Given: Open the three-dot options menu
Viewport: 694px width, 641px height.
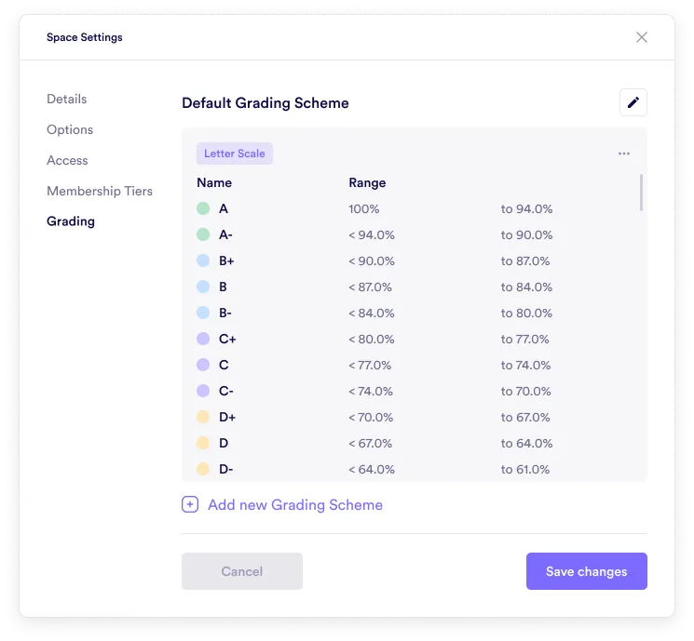Looking at the screenshot, I should coord(624,154).
